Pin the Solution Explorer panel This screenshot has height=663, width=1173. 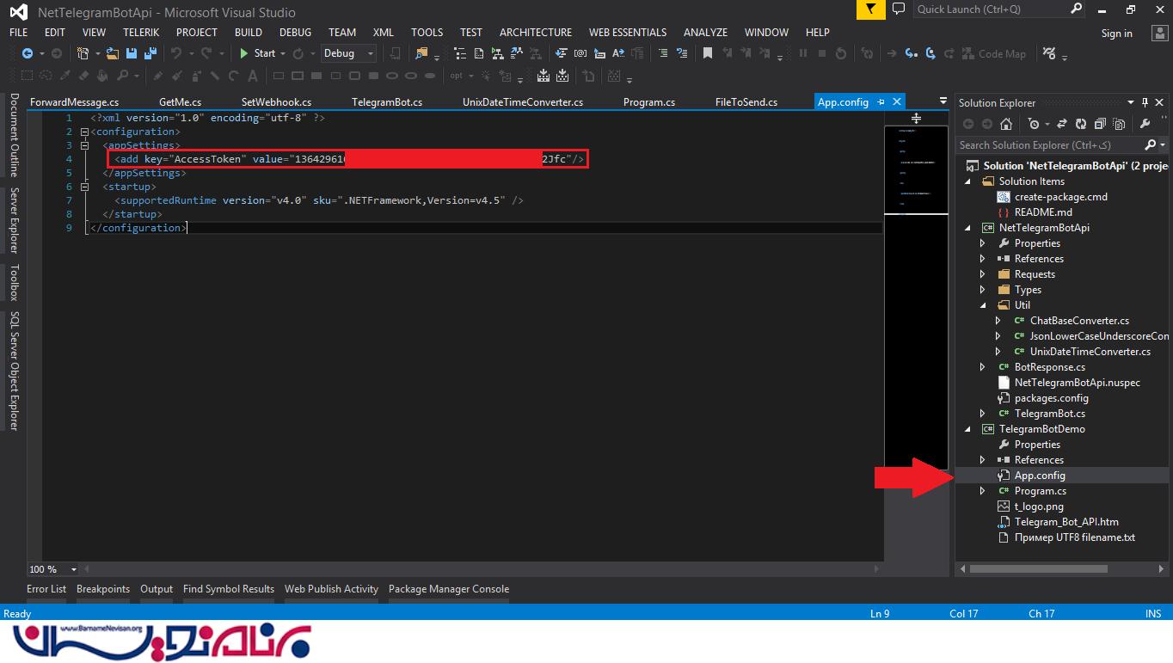click(x=1145, y=102)
